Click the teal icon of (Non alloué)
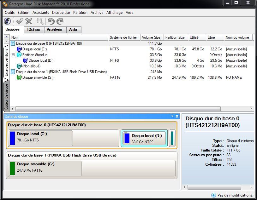Screen dimensions: 257x200 pos(19,66)
